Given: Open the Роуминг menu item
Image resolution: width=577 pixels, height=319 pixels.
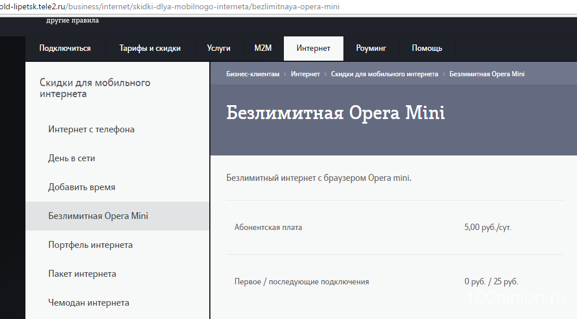Looking at the screenshot, I should (x=371, y=48).
